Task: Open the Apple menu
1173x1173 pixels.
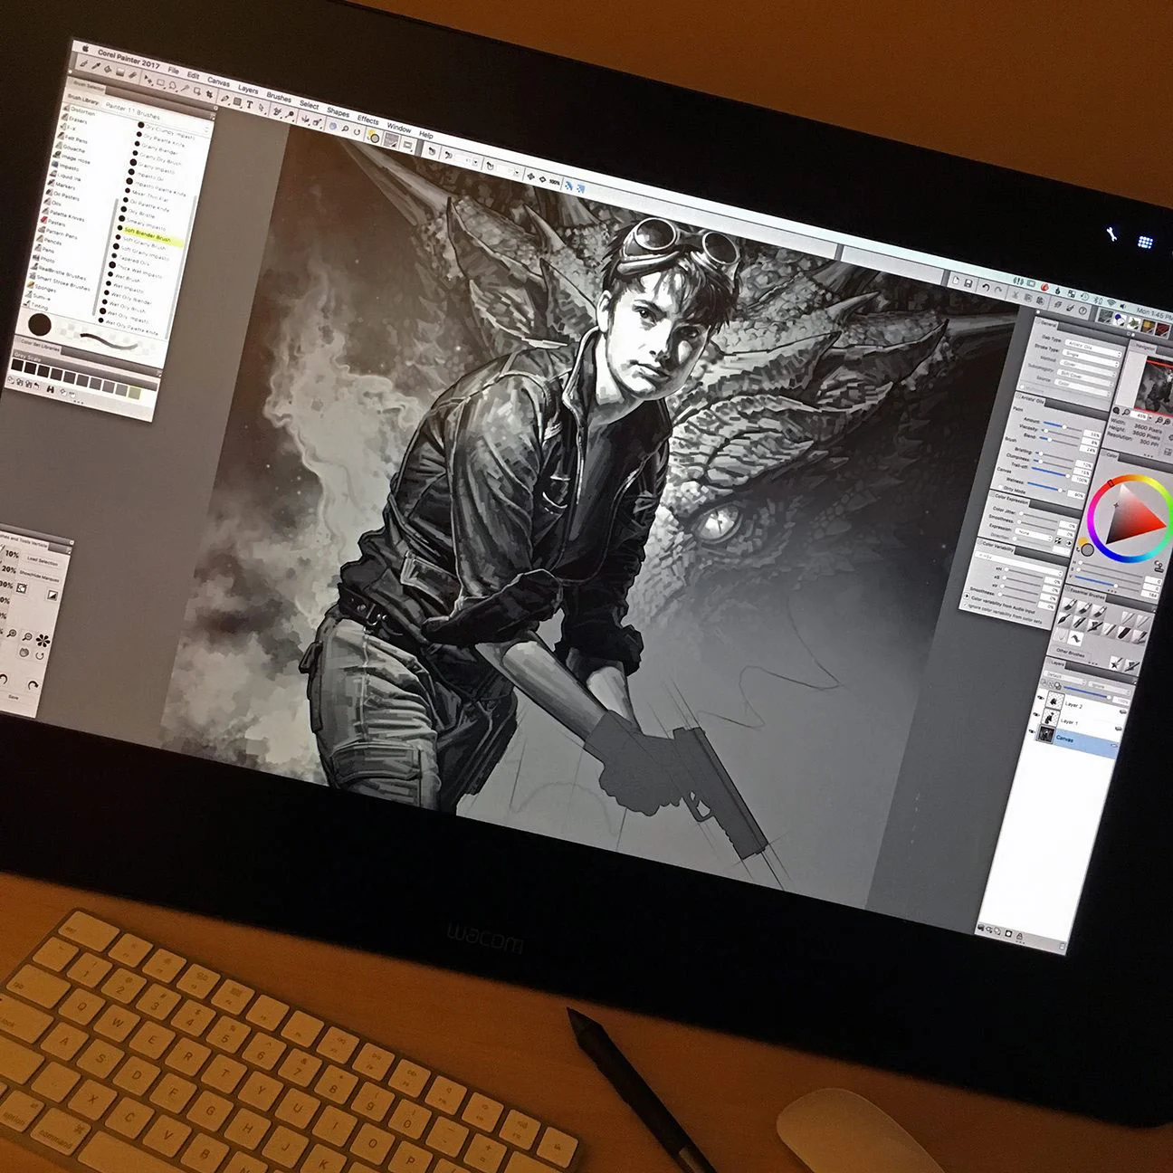Action: (x=85, y=49)
